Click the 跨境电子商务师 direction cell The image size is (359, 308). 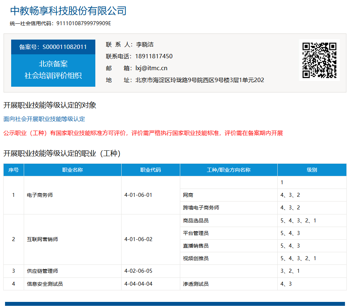pos(201,208)
